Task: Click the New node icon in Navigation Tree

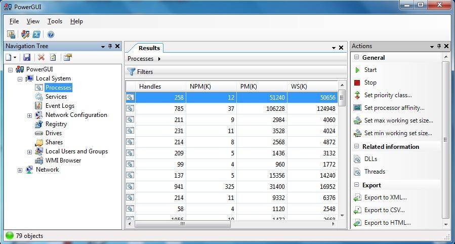Action: point(9,57)
